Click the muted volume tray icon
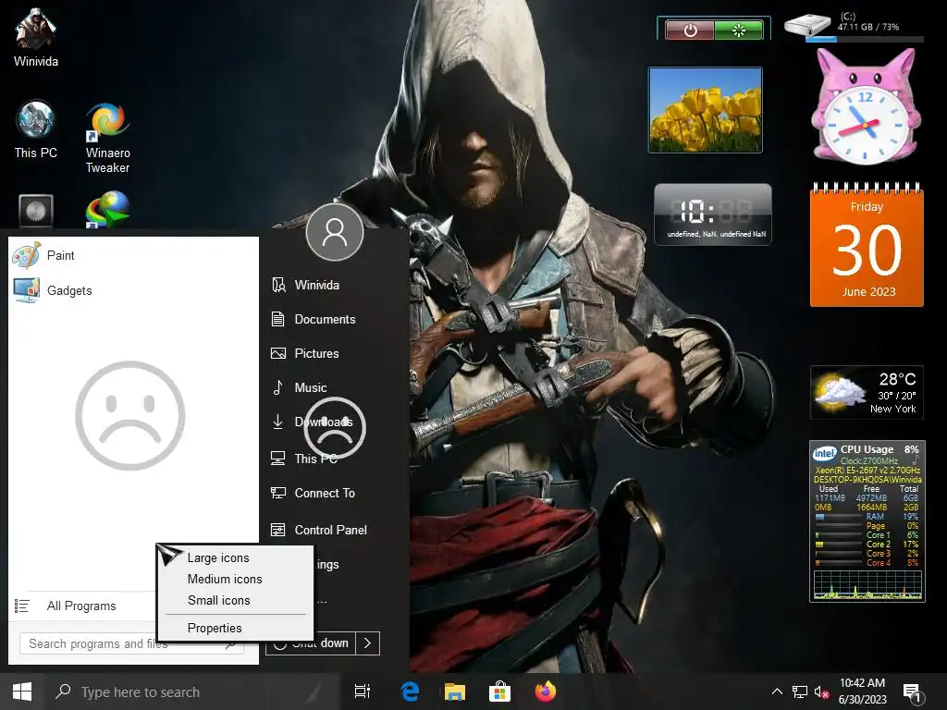This screenshot has height=710, width=947. click(x=821, y=692)
